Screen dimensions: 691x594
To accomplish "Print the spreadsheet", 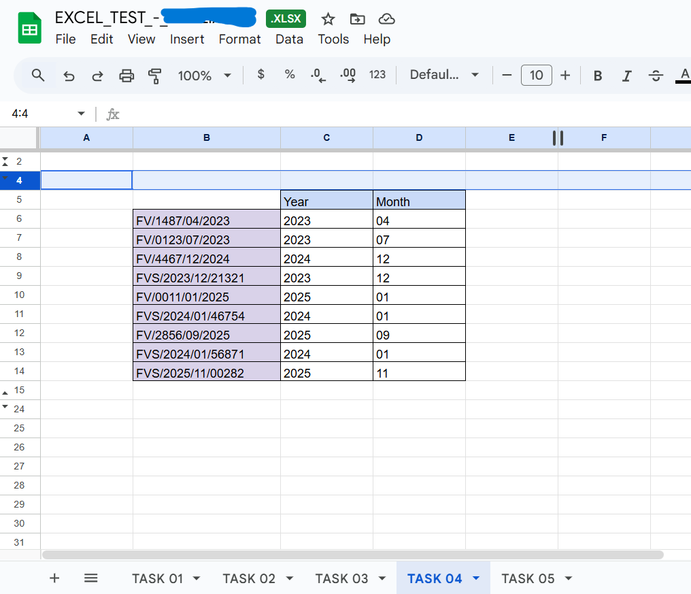I will pos(127,76).
